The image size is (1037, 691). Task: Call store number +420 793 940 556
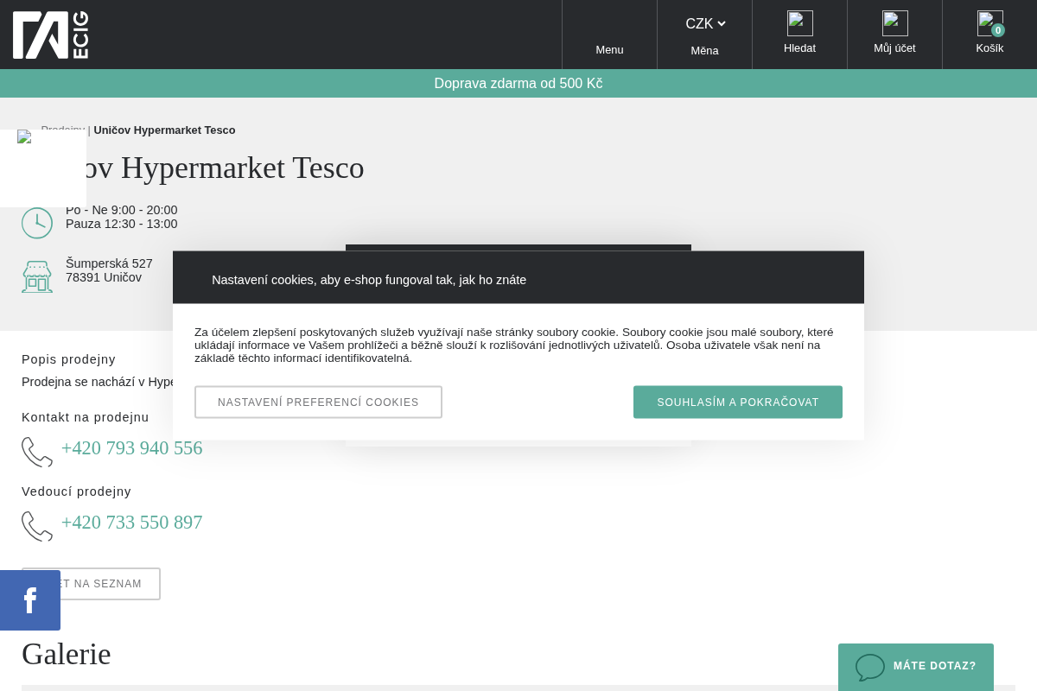click(x=132, y=448)
